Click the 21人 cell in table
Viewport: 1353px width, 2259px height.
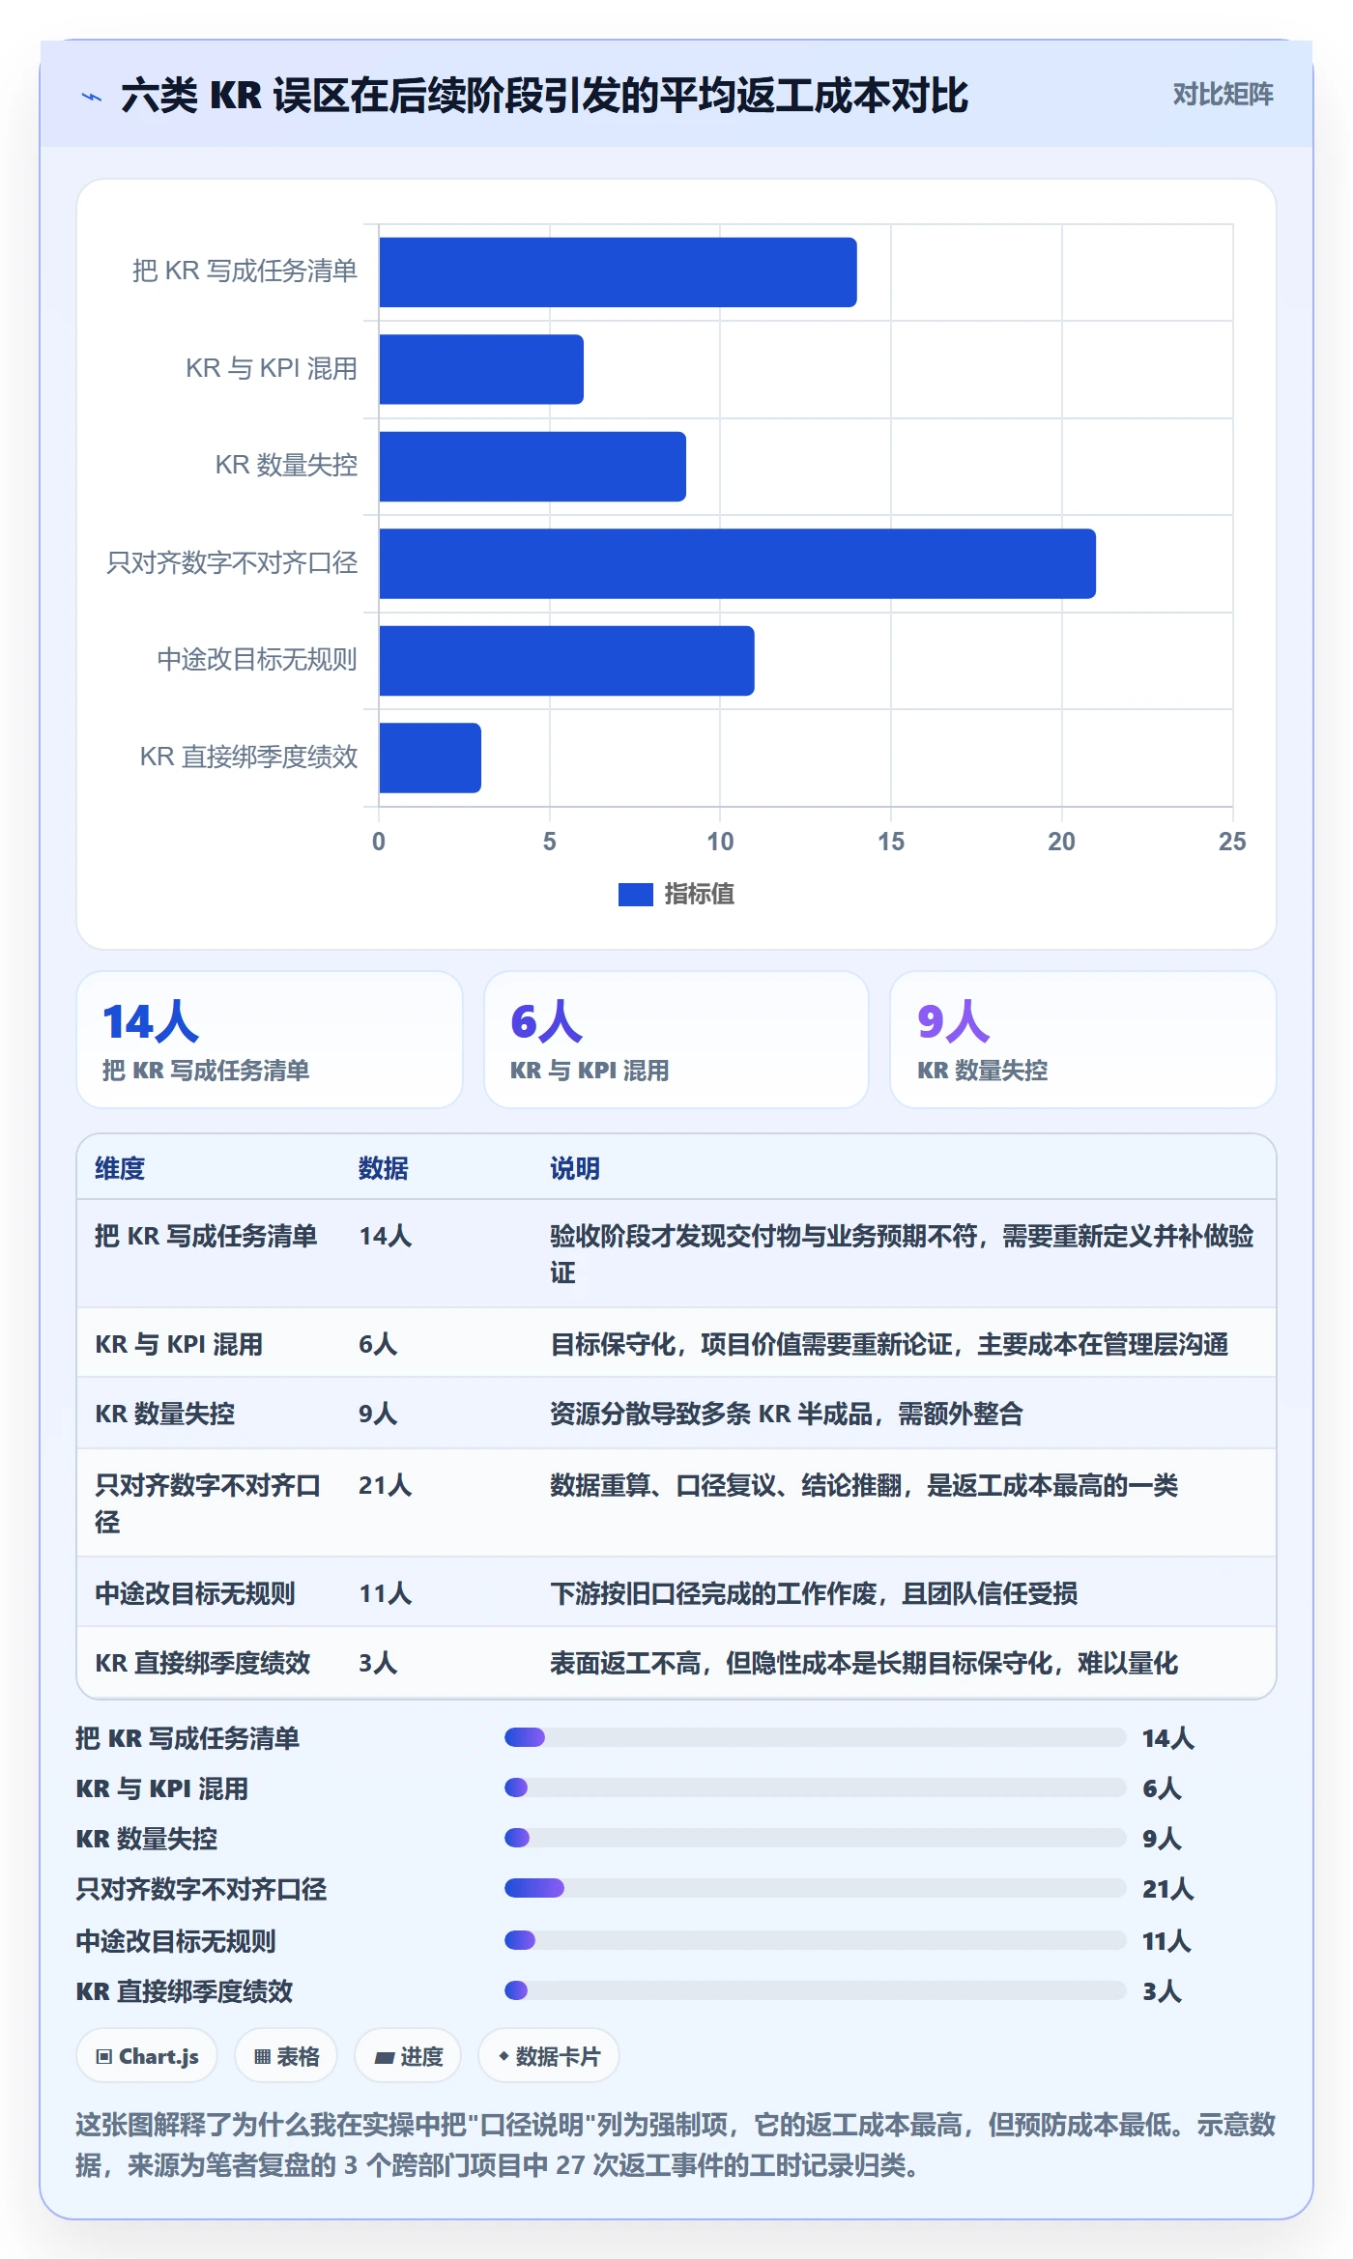pyautogui.click(x=386, y=1485)
